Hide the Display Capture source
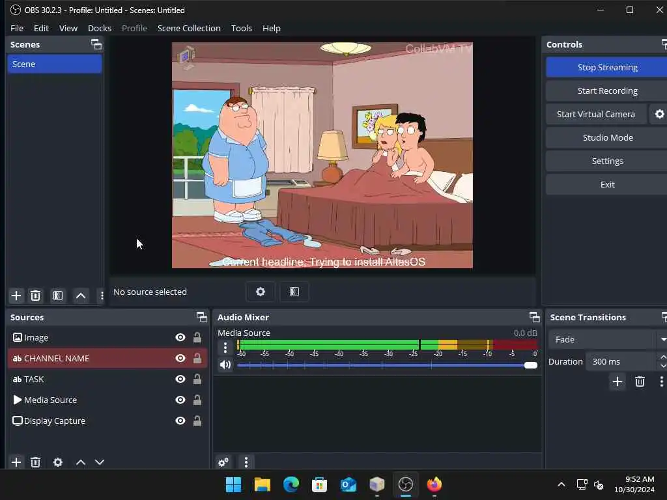This screenshot has width=667, height=500. [180, 421]
